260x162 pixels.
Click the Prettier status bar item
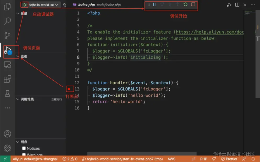229,159
